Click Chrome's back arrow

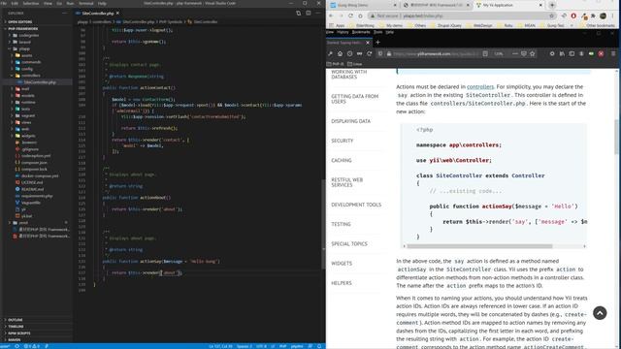tap(331, 16)
